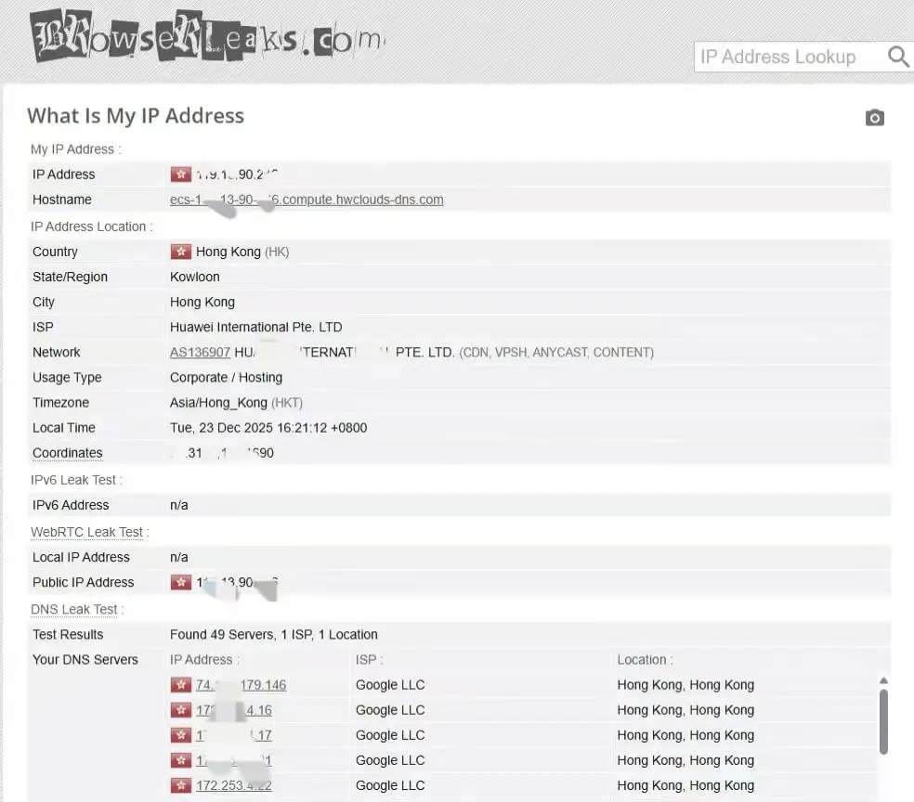Open the 172.253.4.22 DNS server link
Image resolution: width=914 pixels, height=802 pixels.
tap(233, 785)
